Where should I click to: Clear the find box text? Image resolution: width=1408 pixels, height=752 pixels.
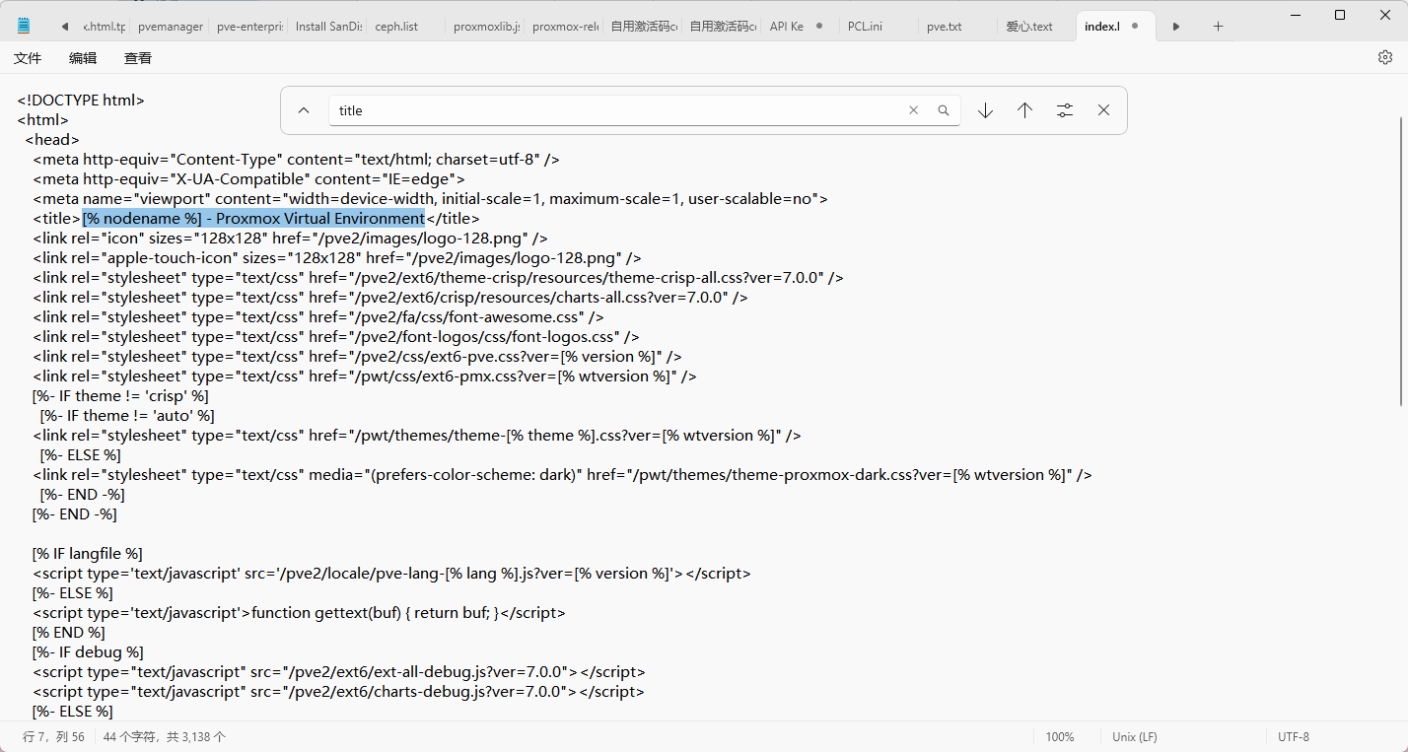pyautogui.click(x=913, y=110)
